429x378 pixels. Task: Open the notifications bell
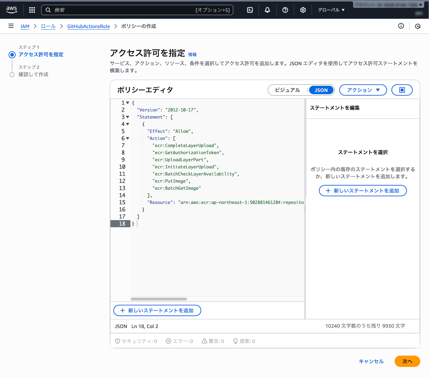click(267, 10)
